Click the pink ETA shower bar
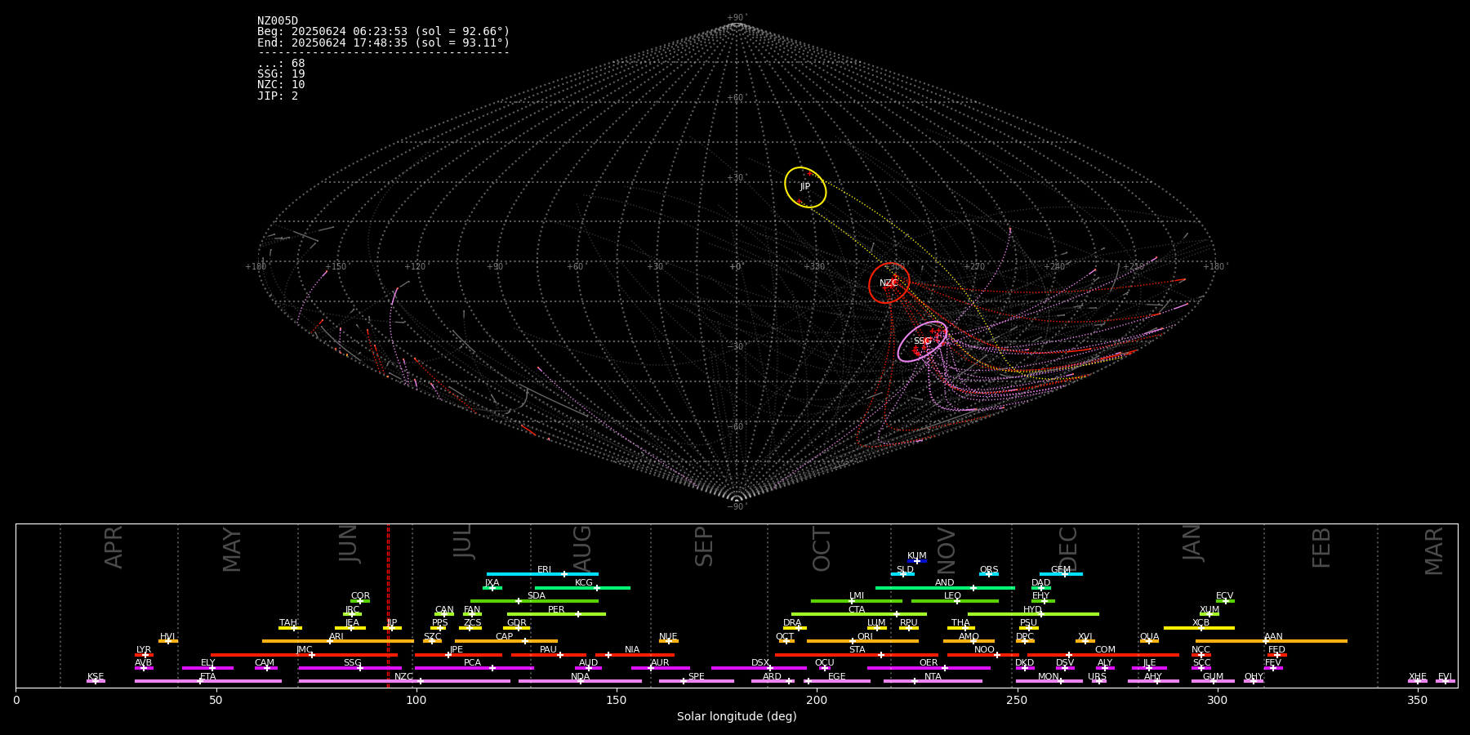The width and height of the screenshot is (1470, 735). click(x=208, y=681)
